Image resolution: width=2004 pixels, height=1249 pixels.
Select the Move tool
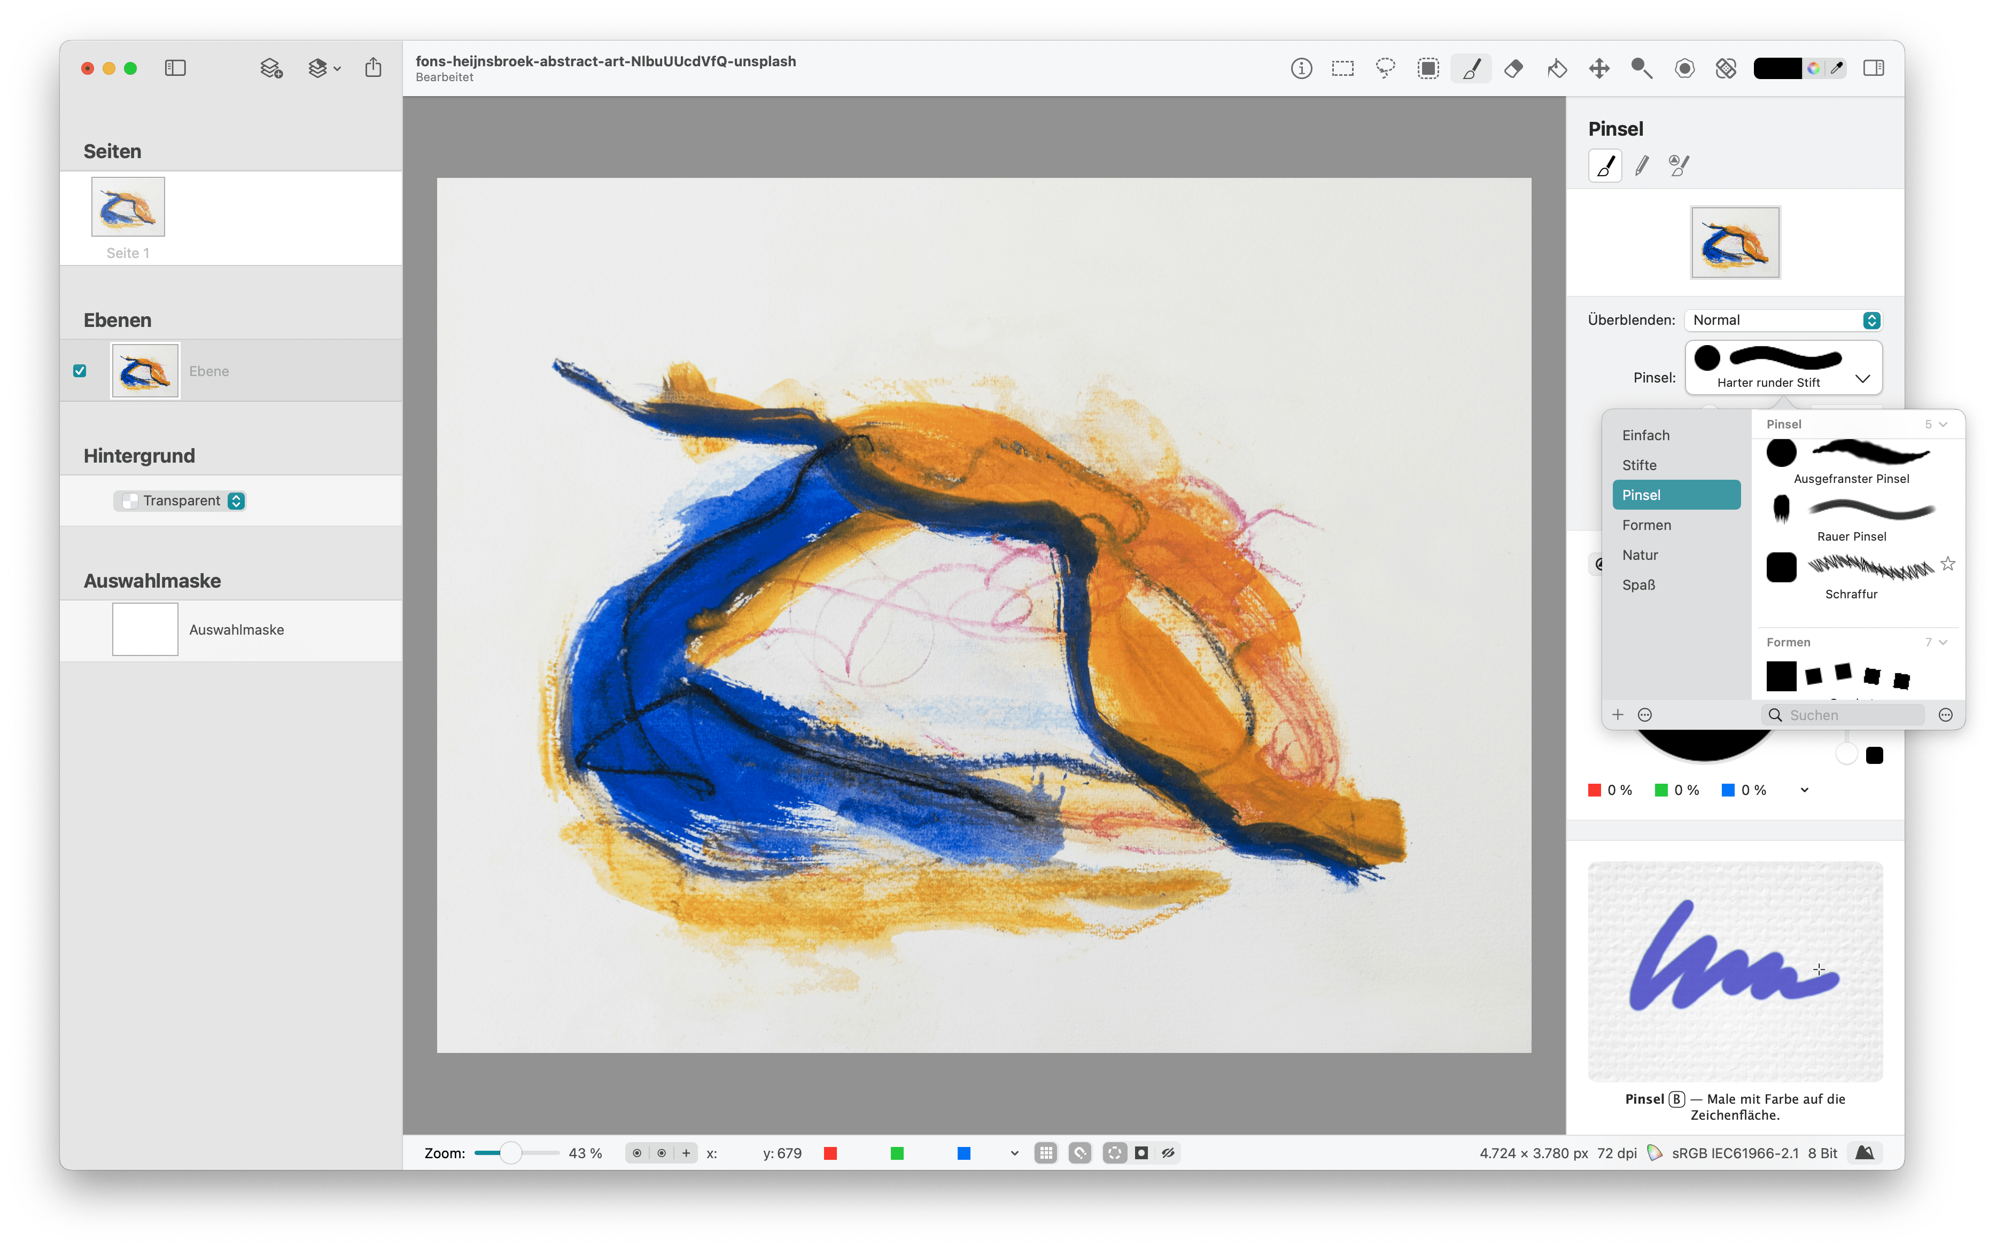point(1599,68)
